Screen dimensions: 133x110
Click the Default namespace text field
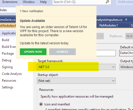pyautogui.click(x=126, y=53)
